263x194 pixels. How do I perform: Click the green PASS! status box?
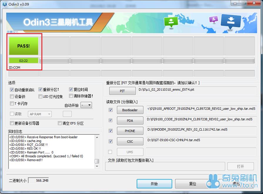24,46
